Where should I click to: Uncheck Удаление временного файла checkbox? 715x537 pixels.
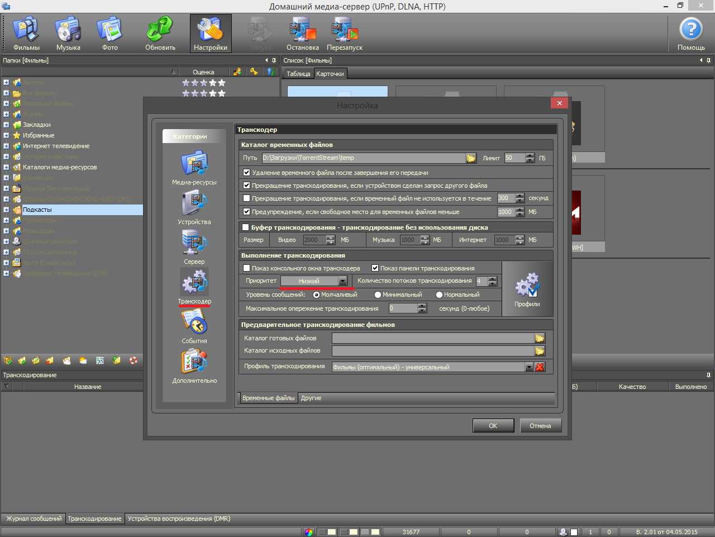click(247, 173)
